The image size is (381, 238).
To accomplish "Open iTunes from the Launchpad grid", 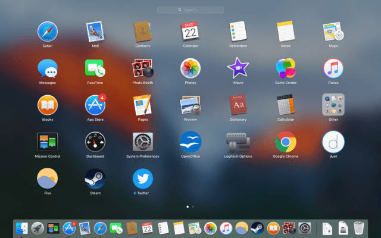I will click(333, 68).
